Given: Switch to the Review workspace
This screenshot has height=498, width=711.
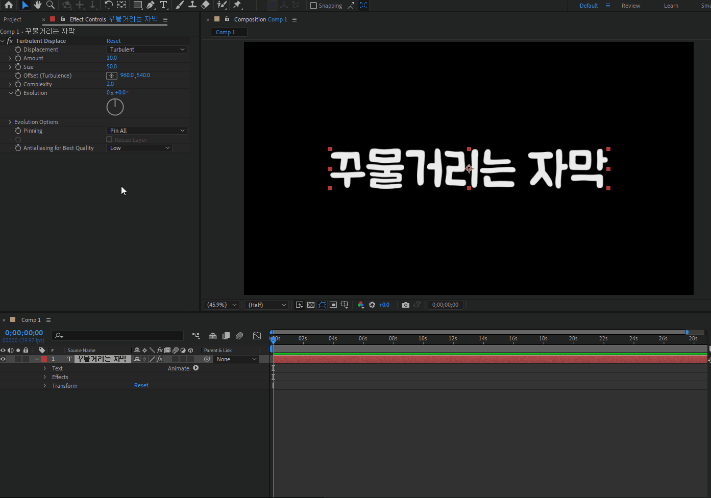Looking at the screenshot, I should coord(631,6).
